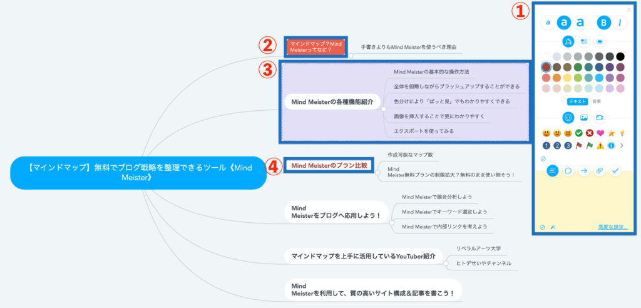
Task: Pick the selected dark red swatch
Action: click(x=546, y=67)
